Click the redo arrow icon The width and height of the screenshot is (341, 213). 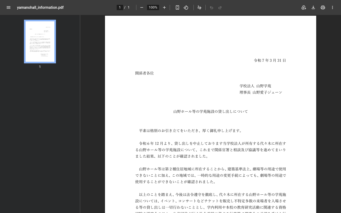point(220,7)
